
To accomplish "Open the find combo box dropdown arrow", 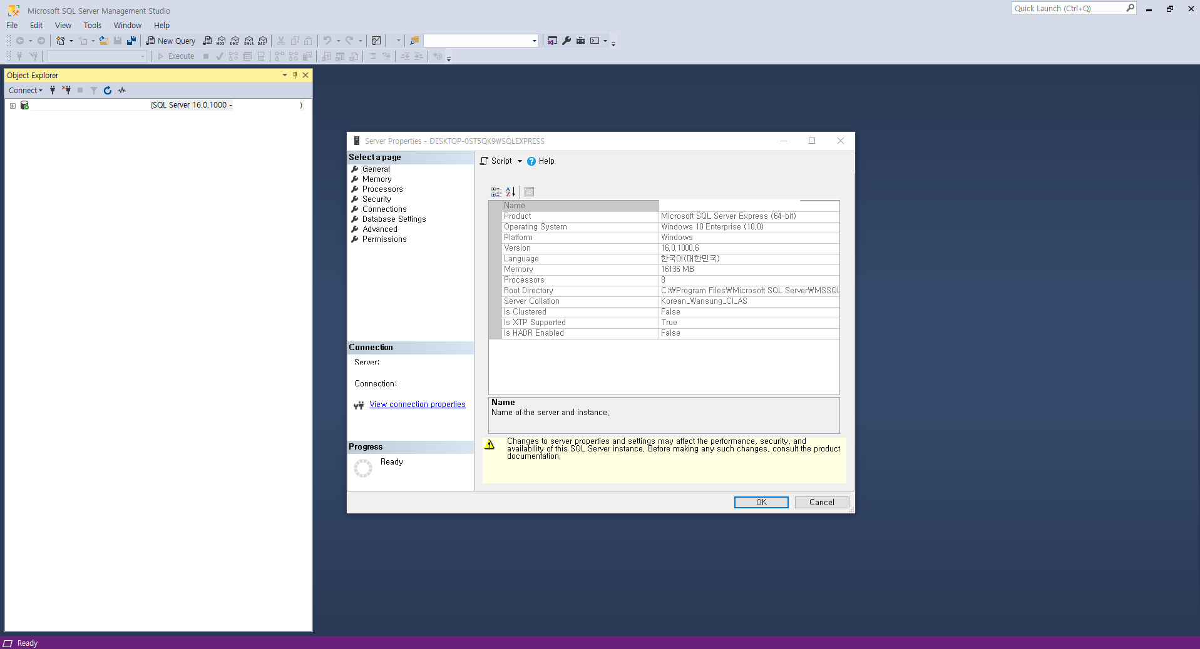I will pos(534,41).
